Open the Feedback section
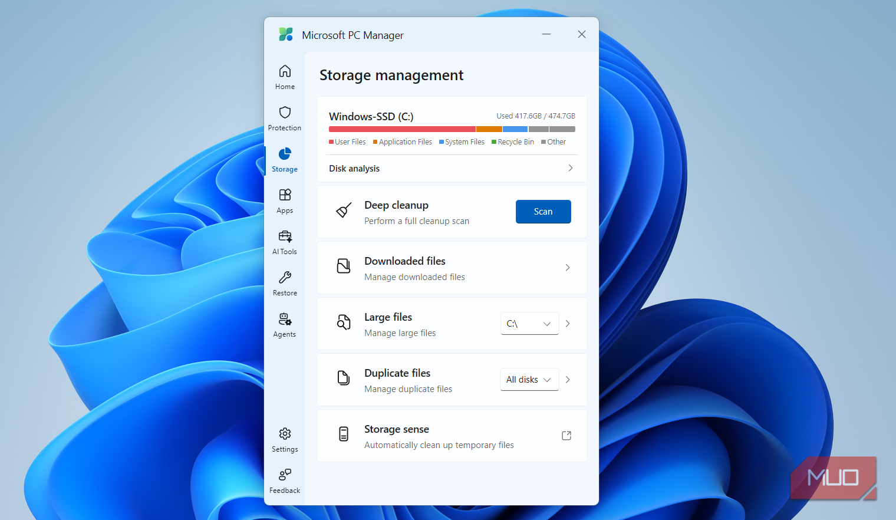Screen dimensions: 896x520 285,481
